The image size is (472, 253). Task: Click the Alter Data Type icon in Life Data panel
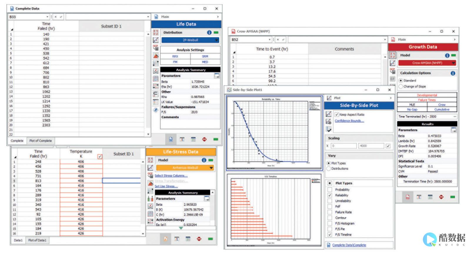coord(156,63)
